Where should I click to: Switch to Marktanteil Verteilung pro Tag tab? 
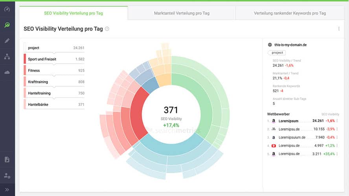[x=182, y=13]
